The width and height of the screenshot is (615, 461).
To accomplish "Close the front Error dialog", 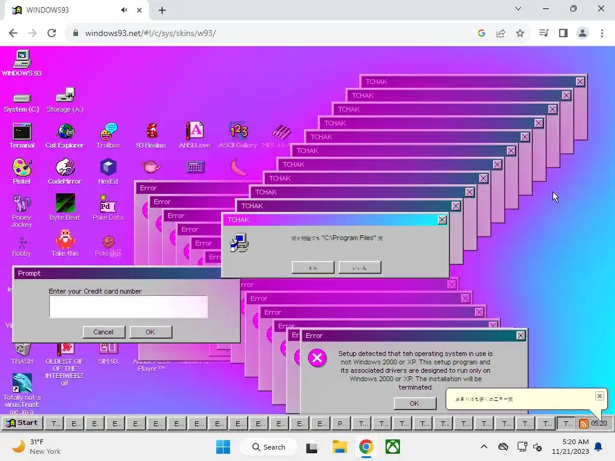I will click(521, 336).
